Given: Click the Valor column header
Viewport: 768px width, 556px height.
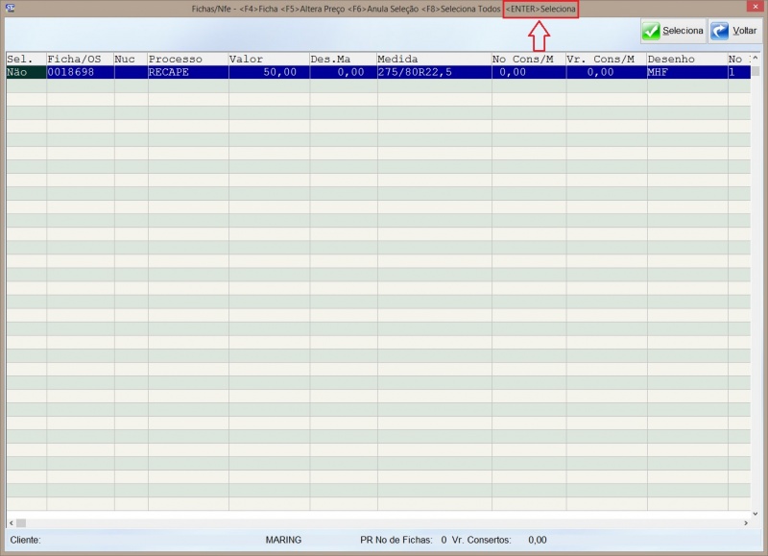Looking at the screenshot, I should (x=268, y=59).
